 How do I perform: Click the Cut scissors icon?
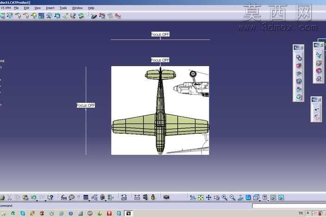[x=10, y=197]
